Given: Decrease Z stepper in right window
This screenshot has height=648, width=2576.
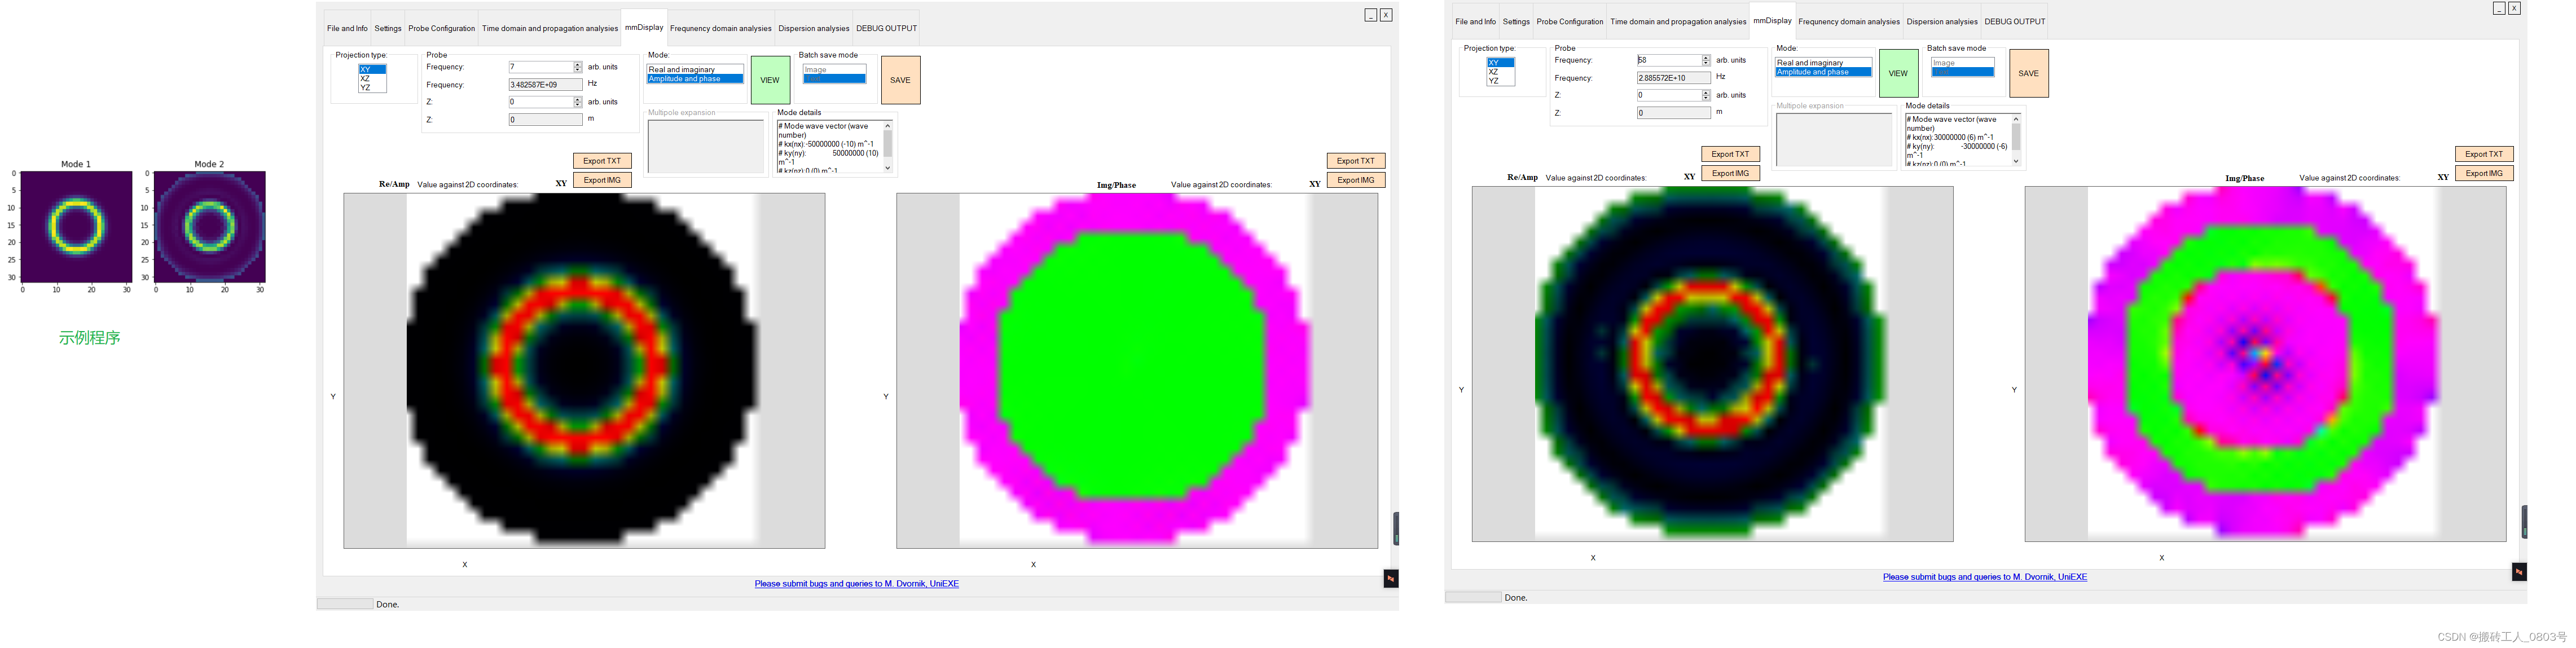Looking at the screenshot, I should tap(1706, 98).
